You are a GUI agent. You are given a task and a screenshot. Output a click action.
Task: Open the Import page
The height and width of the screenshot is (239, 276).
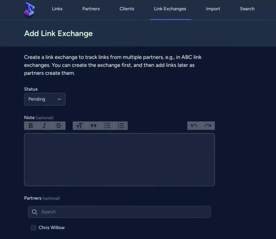(x=213, y=9)
